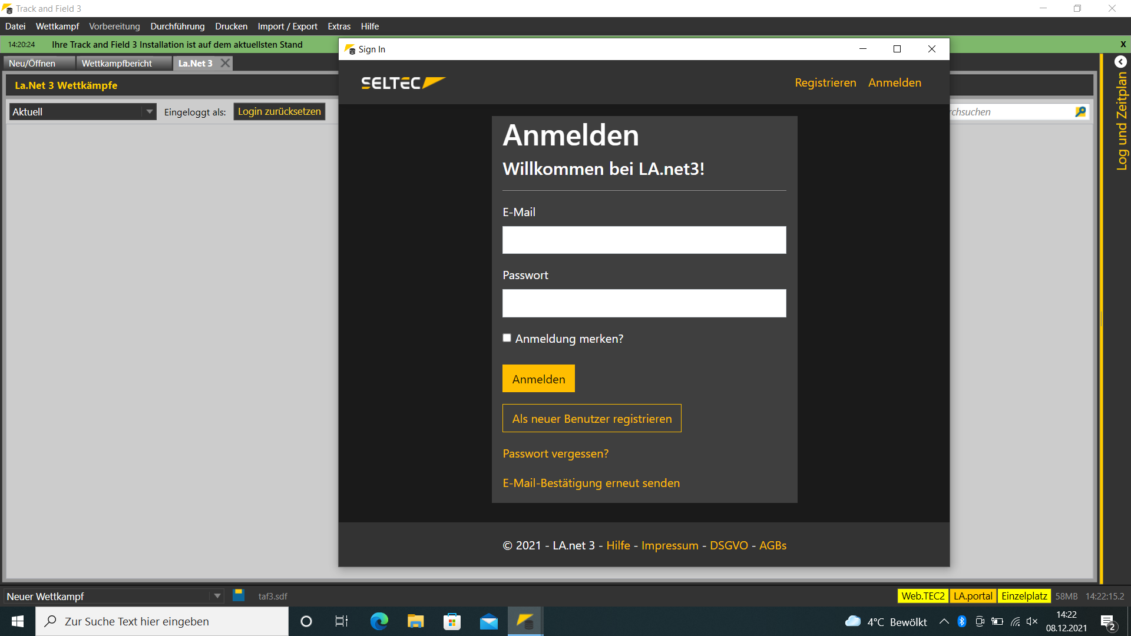Screen dimensions: 1131x636
Task: Switch to the Neu/Öffnen tab
Action: pos(39,63)
